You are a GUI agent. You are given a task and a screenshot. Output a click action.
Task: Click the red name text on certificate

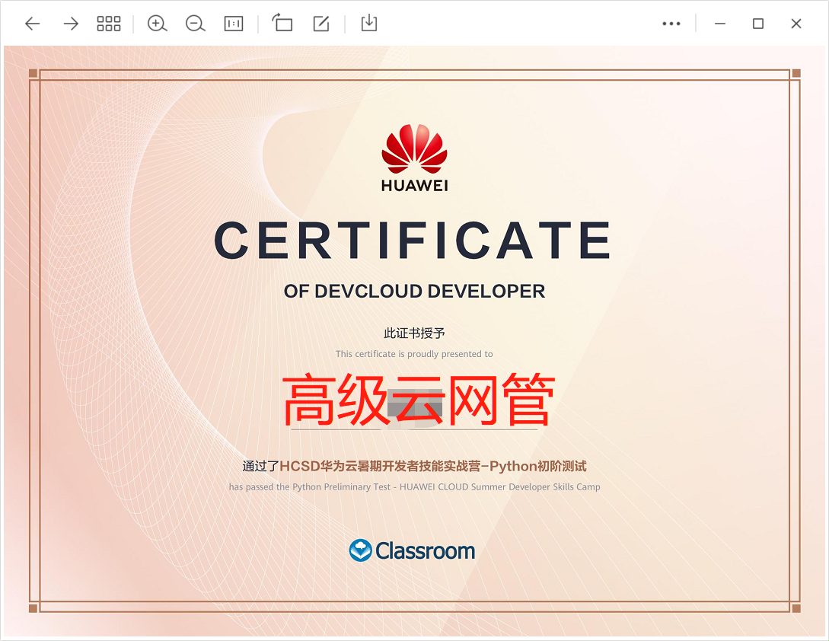click(419, 400)
